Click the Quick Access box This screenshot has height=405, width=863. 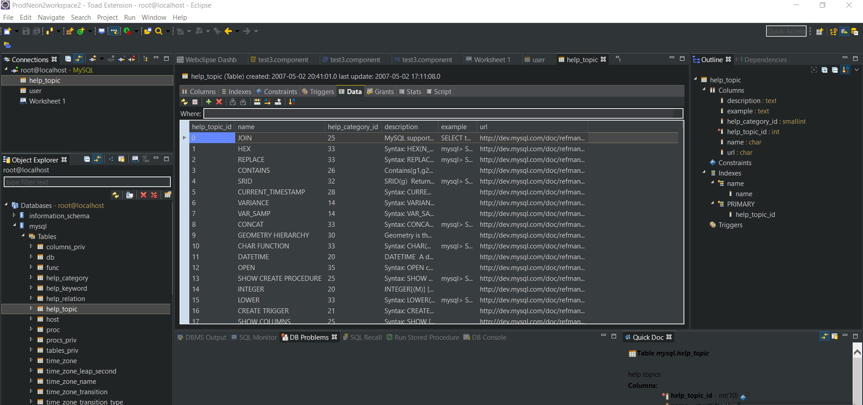(786, 31)
